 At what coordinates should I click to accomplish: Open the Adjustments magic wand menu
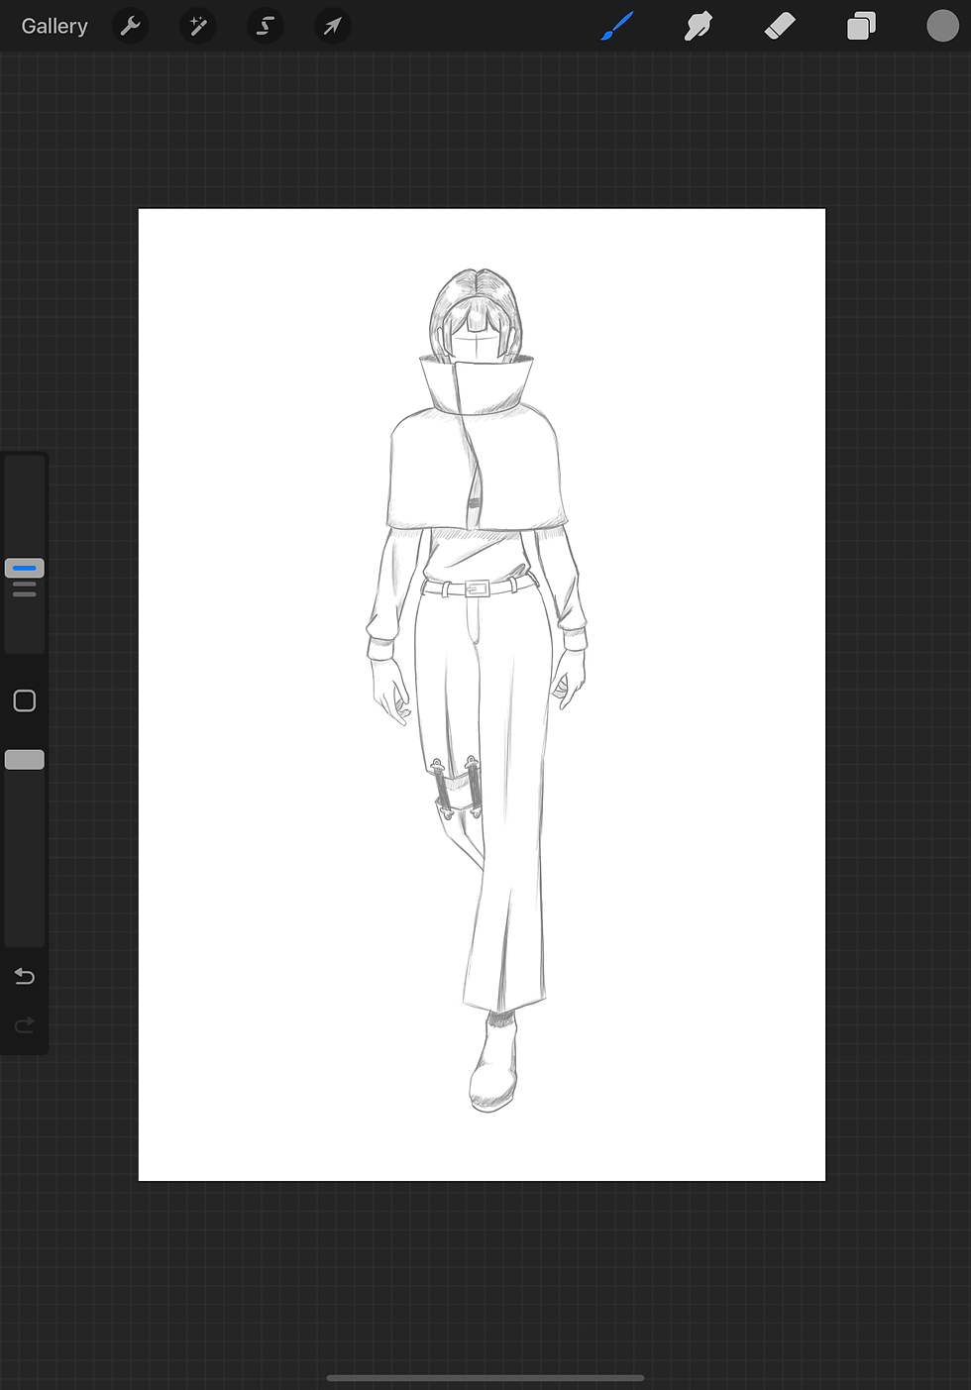pos(198,26)
